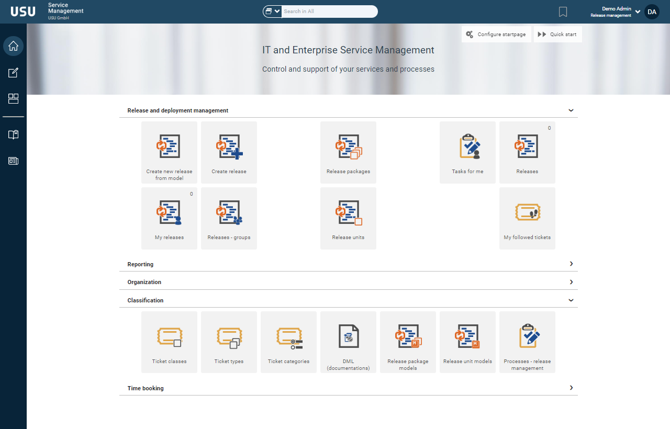Open the Demo Admin user role dropdown
This screenshot has width=670, height=429.
[x=638, y=12]
